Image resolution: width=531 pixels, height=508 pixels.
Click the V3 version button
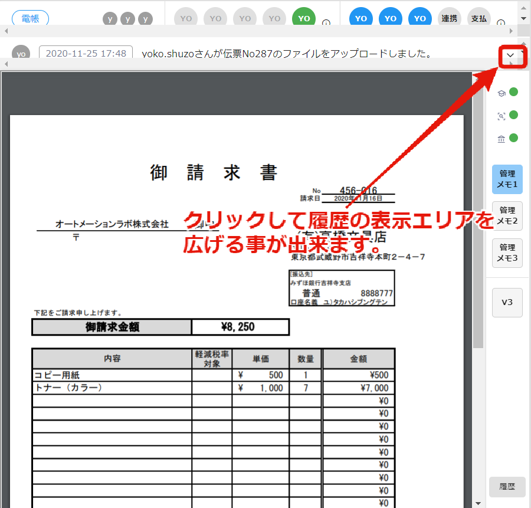[507, 303]
